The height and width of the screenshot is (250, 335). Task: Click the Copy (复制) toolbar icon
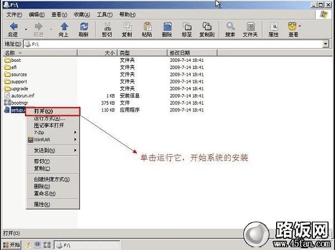(x=127, y=27)
